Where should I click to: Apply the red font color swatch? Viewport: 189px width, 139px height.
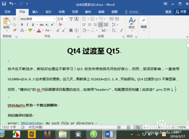click(x=39, y=31)
